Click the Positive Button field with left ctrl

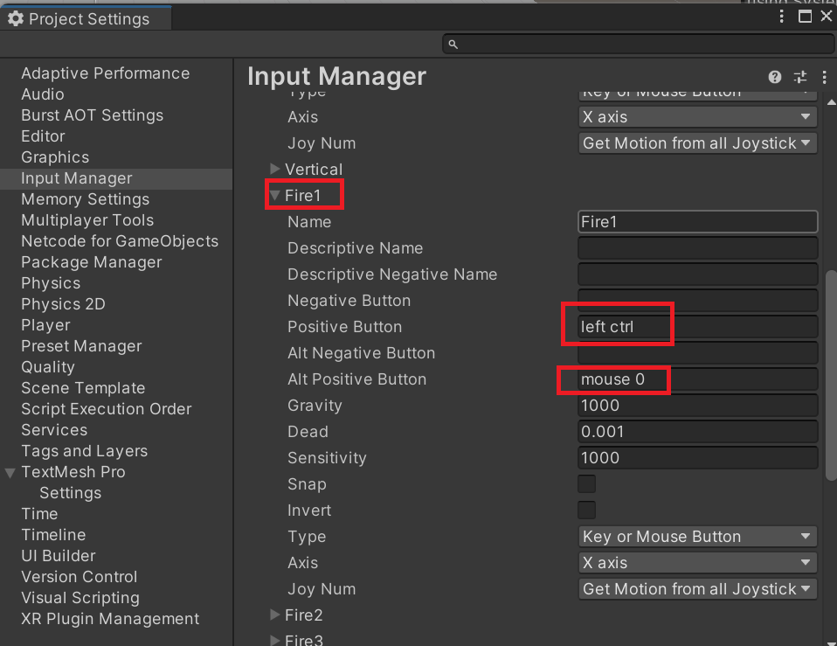tap(697, 327)
